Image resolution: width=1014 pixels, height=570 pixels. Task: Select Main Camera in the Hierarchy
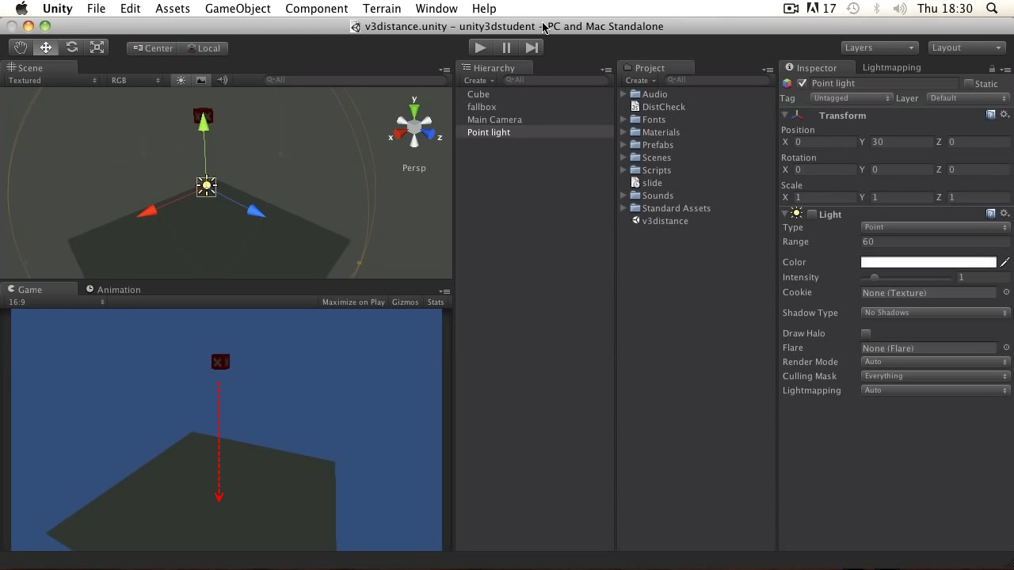494,120
